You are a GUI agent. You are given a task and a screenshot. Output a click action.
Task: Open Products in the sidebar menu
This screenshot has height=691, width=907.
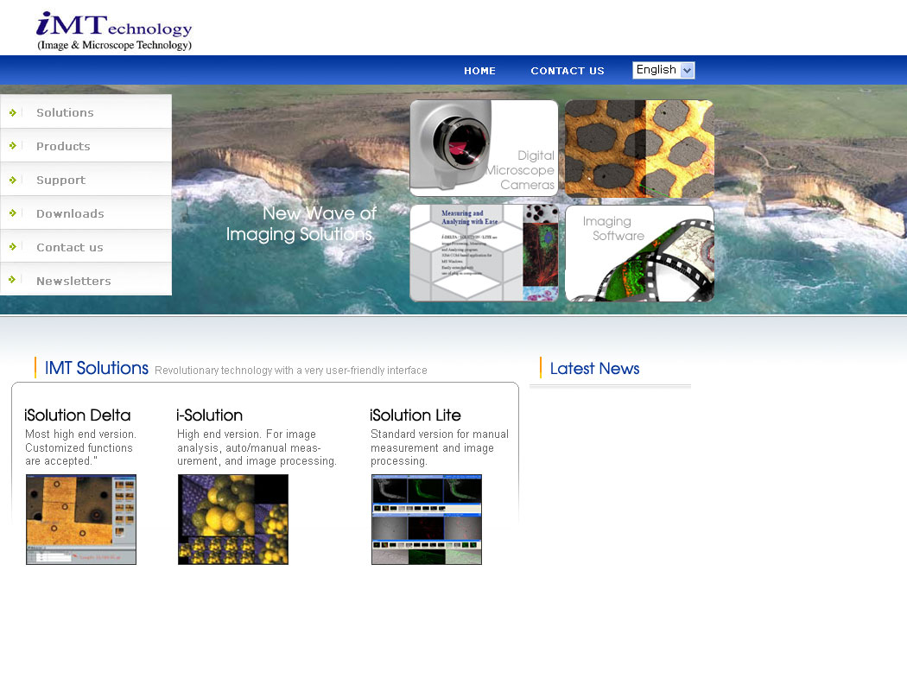click(63, 146)
